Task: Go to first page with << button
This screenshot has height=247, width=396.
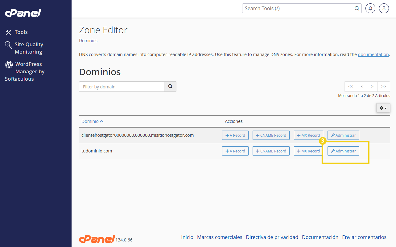Action: [x=351, y=87]
